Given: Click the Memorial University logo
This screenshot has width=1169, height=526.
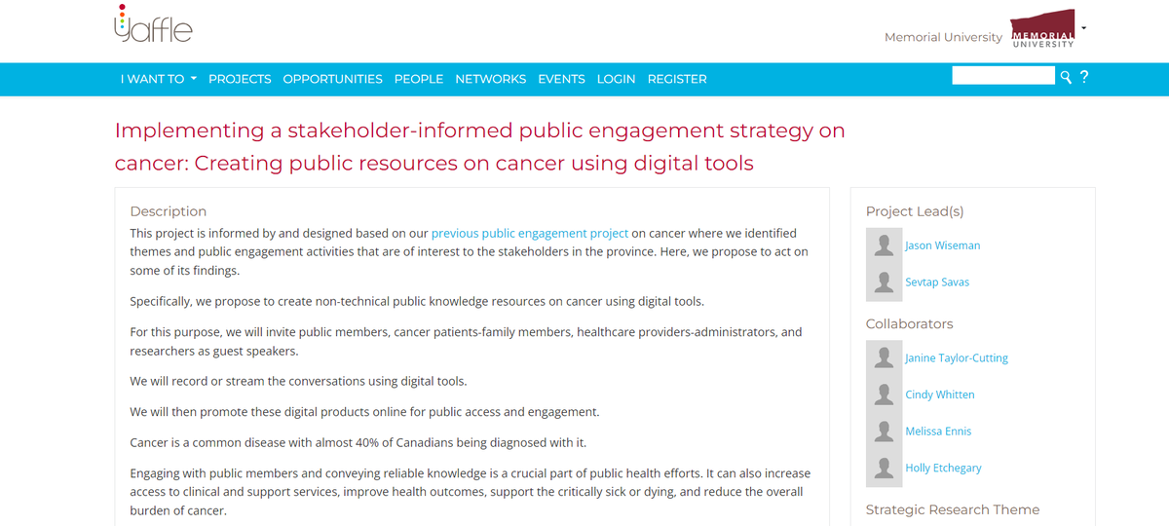Looking at the screenshot, I should 1043,29.
